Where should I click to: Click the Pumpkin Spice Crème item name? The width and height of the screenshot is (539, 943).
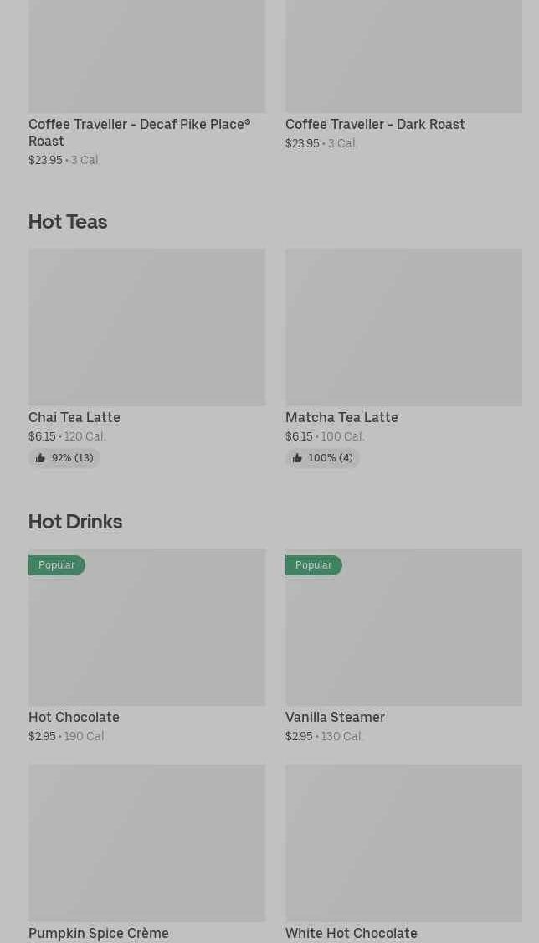(99, 933)
